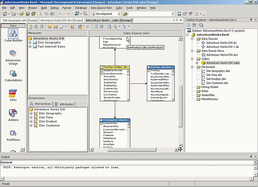Viewport: 258px width, 187px height.
Task: Expand the Adventure Works DW.cube node
Action: click(197, 63)
